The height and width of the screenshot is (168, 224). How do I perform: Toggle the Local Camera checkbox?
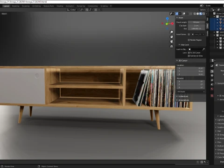tap(189, 34)
